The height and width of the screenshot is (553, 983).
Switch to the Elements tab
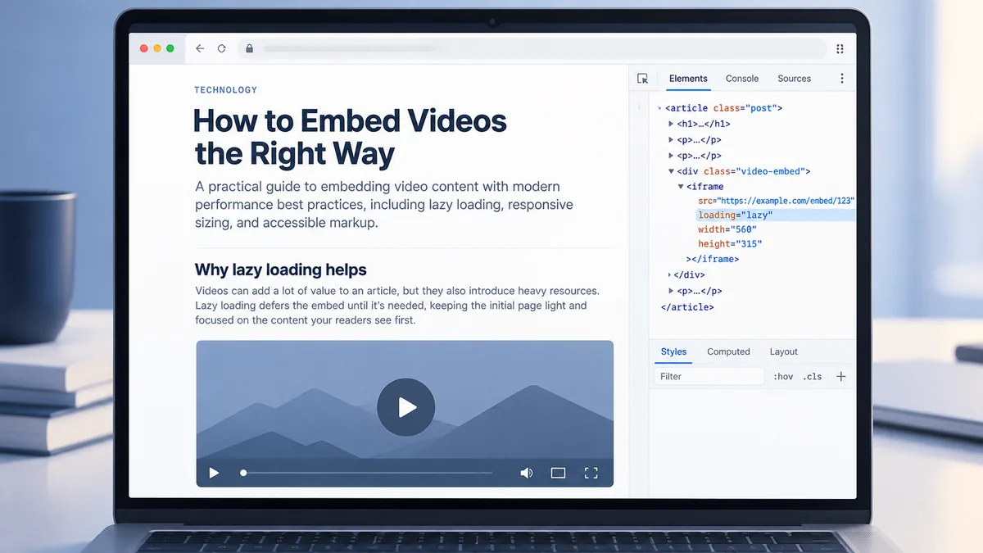tap(688, 79)
